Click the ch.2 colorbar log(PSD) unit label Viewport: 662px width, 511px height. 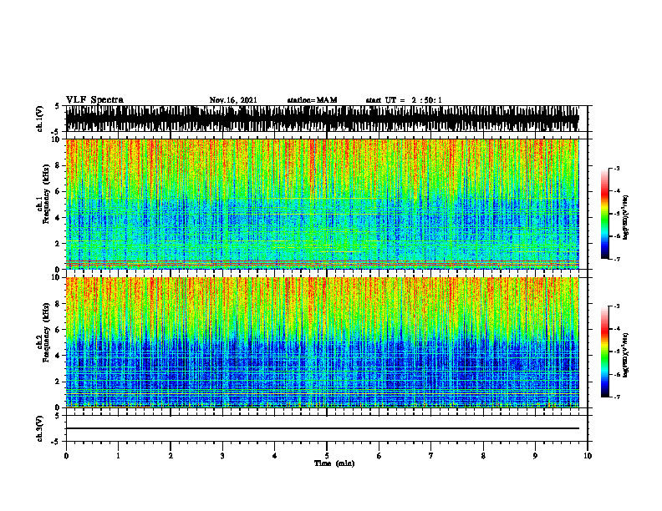[626, 355]
